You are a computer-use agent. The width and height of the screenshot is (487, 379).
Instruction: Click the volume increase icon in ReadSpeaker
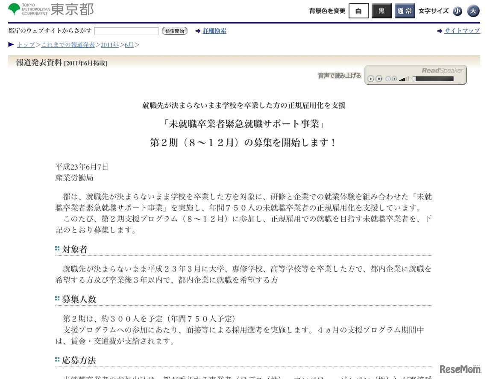pyautogui.click(x=394, y=79)
